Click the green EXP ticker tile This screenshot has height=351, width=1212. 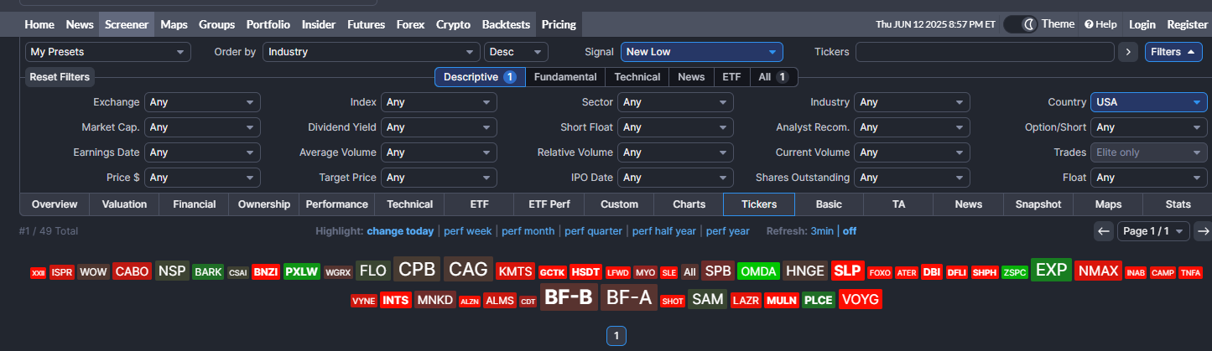[1051, 270]
